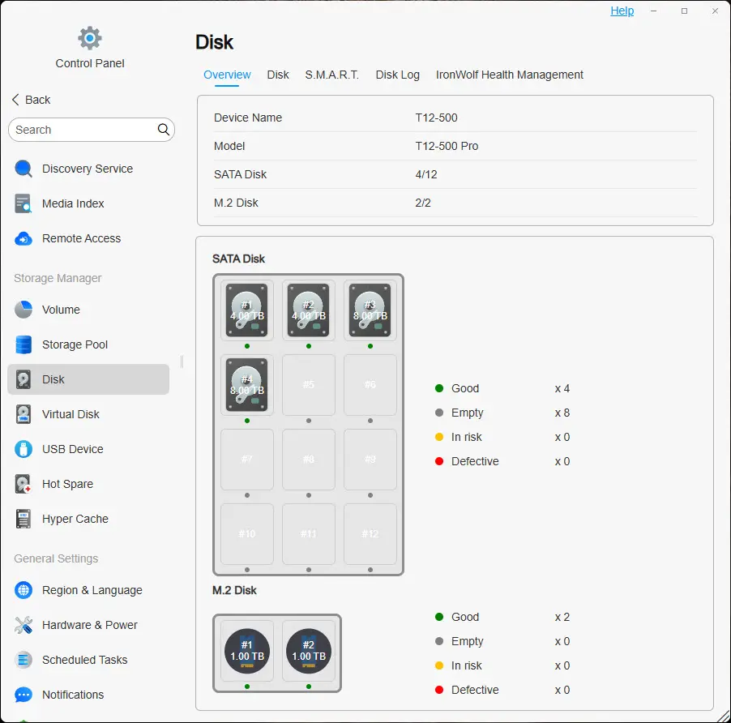Click the Hyper Cache label
The width and height of the screenshot is (731, 723).
(x=75, y=519)
